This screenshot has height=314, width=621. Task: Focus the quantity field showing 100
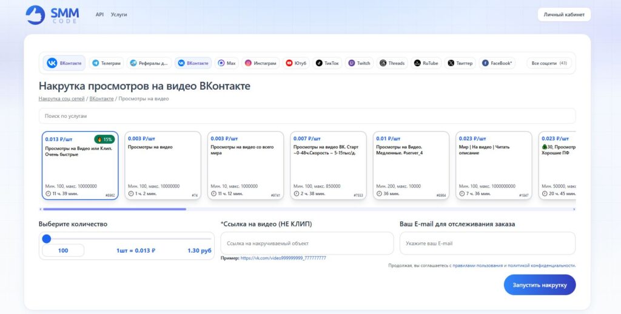click(x=63, y=251)
